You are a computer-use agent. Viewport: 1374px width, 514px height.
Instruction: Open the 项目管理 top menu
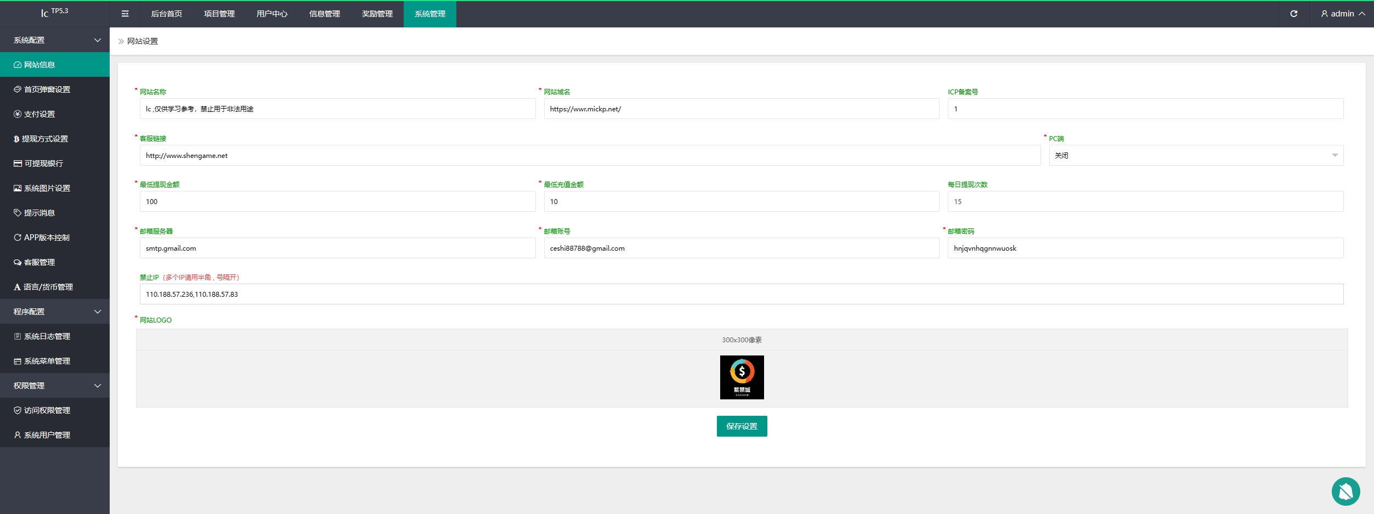[x=219, y=14]
